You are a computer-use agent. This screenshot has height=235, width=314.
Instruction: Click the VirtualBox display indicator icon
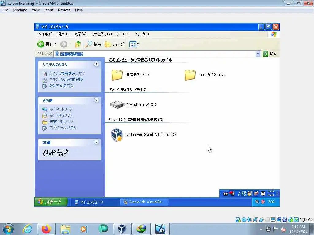click(x=273, y=220)
